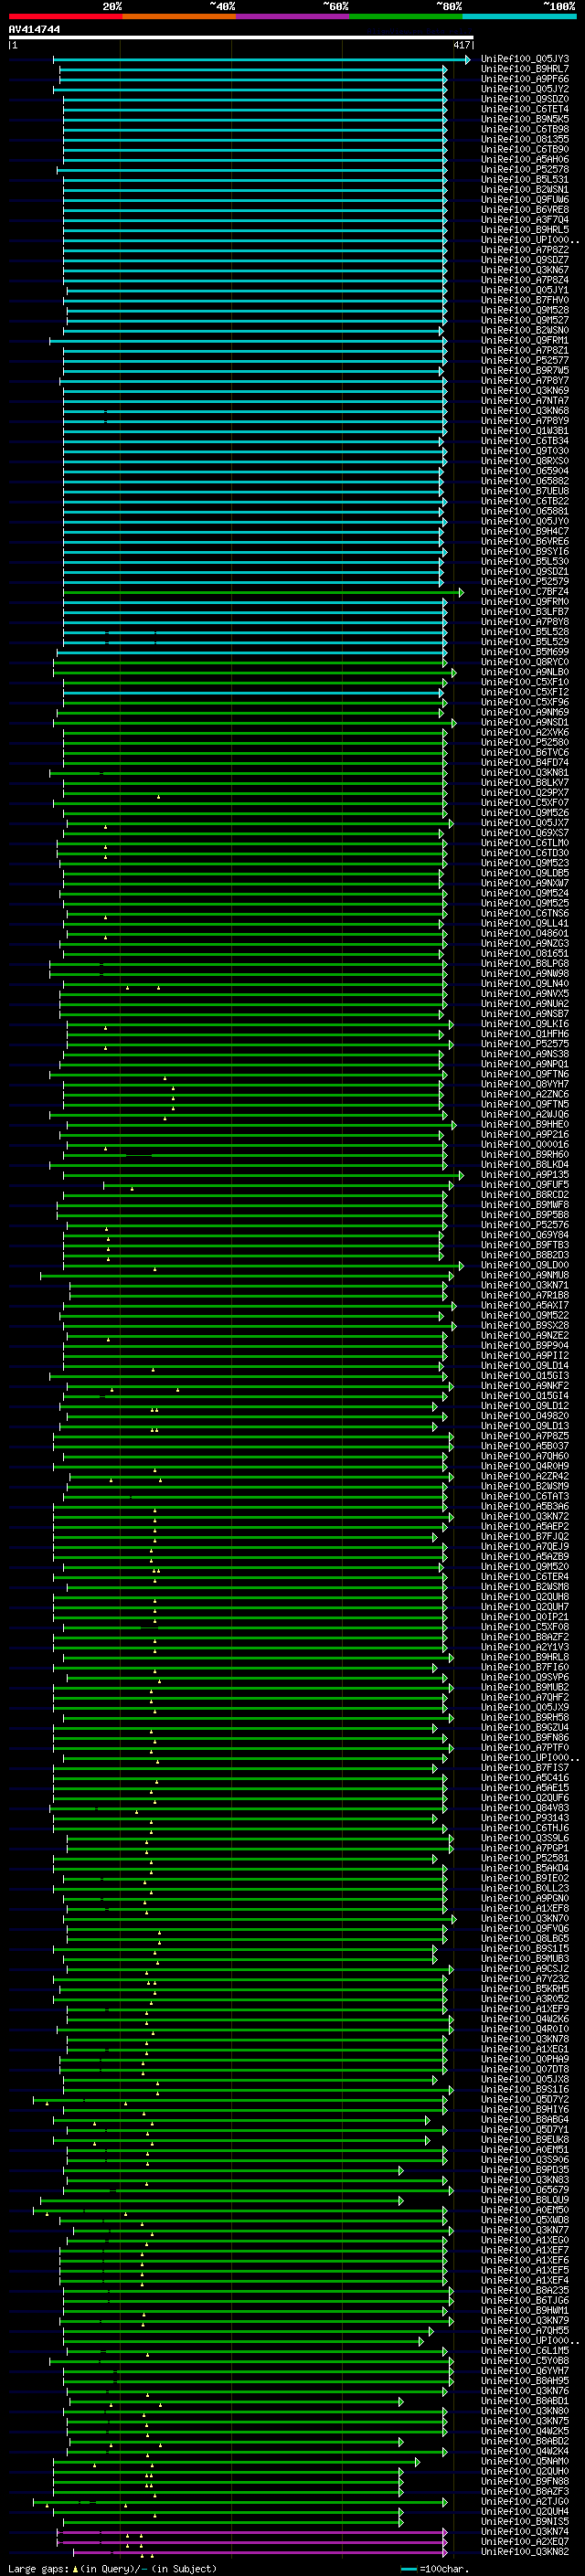Select the UniRef100_A7QH55 label
585x2576 pixels.
pyautogui.click(x=524, y=2330)
